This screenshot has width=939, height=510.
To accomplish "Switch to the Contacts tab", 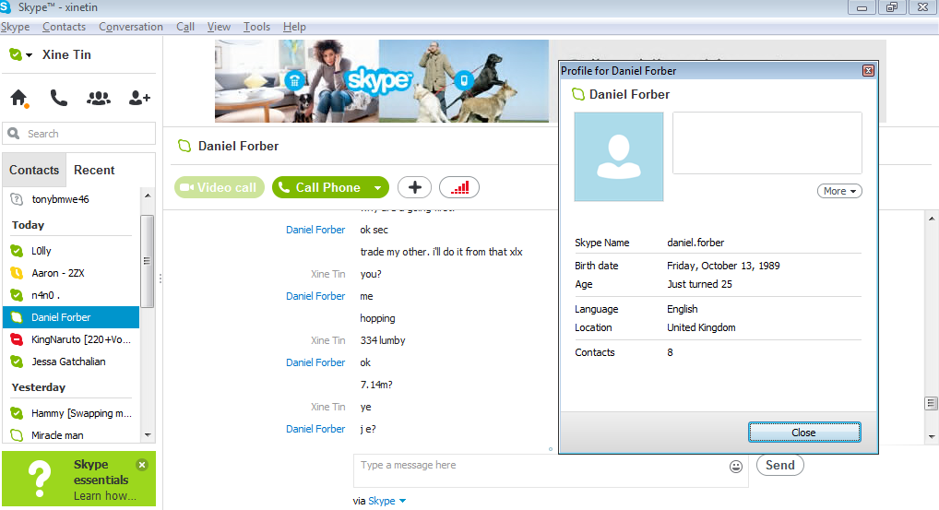I will click(x=34, y=170).
